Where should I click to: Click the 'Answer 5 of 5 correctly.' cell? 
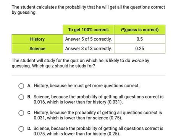[x=89, y=39]
